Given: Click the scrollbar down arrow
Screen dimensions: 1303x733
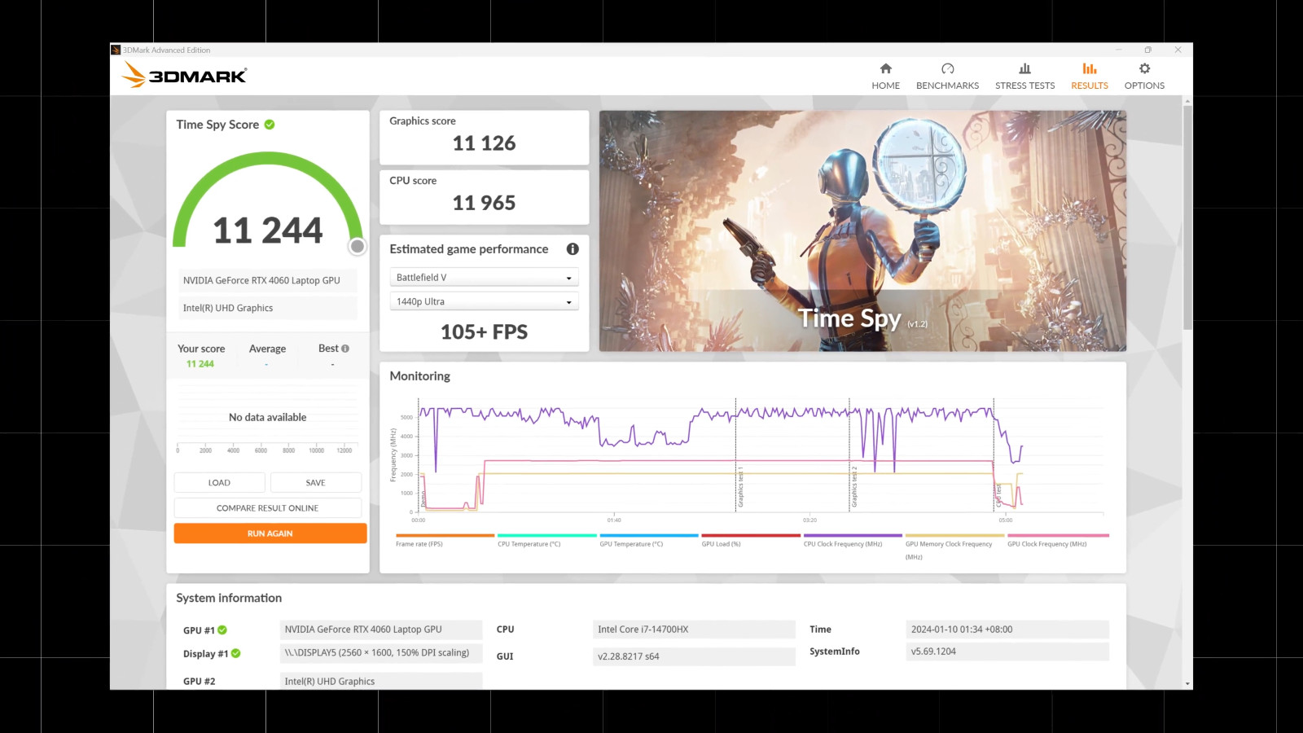Looking at the screenshot, I should [1187, 684].
